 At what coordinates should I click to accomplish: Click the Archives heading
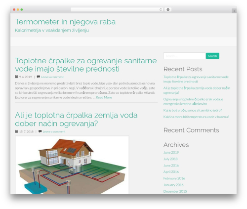click(176, 145)
